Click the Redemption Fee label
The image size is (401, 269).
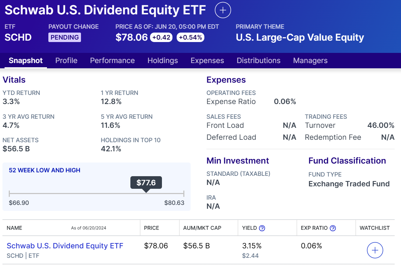tap(333, 137)
